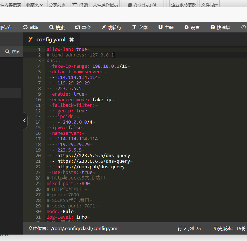
Task: Close the config.yaml tab
Action: pos(72,40)
